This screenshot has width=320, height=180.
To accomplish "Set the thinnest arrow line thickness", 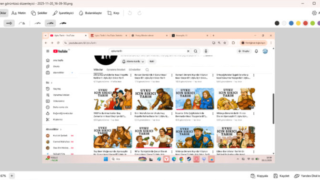I will pos(37,23).
